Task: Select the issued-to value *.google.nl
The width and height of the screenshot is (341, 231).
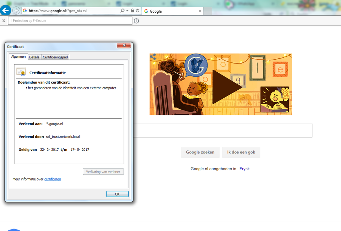Action: pos(55,124)
